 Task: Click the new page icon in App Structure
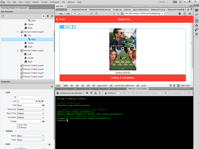coord(3,16)
